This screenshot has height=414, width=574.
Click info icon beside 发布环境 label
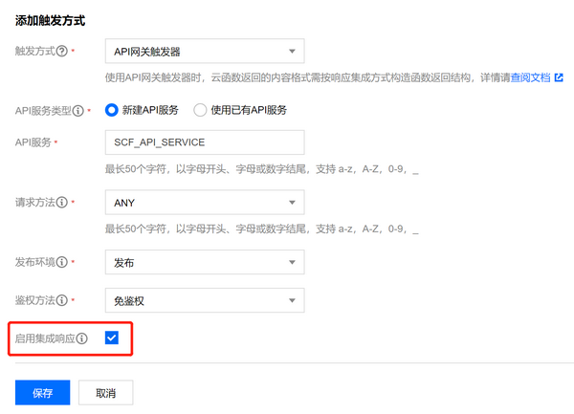62,262
